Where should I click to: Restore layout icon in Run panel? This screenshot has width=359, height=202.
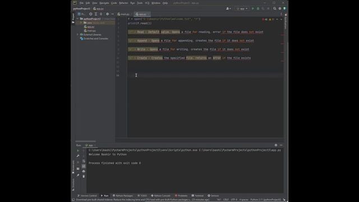[x=78, y=169]
